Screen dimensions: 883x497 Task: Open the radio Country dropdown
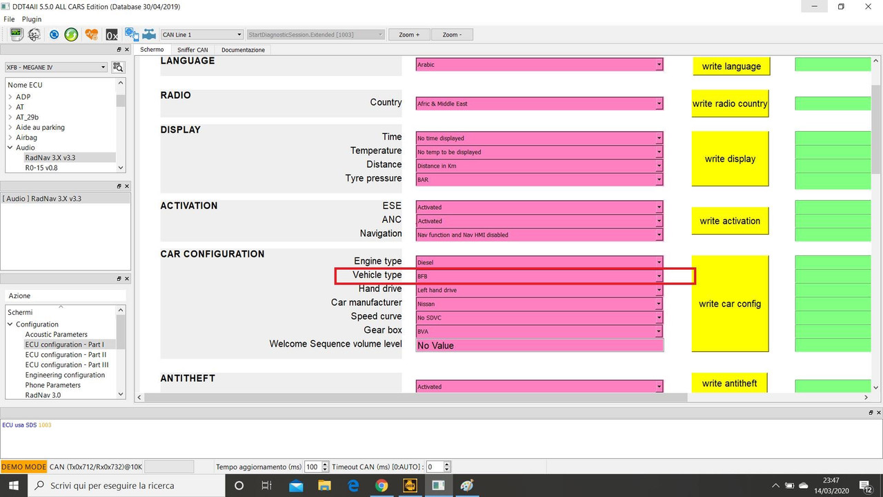539,104
